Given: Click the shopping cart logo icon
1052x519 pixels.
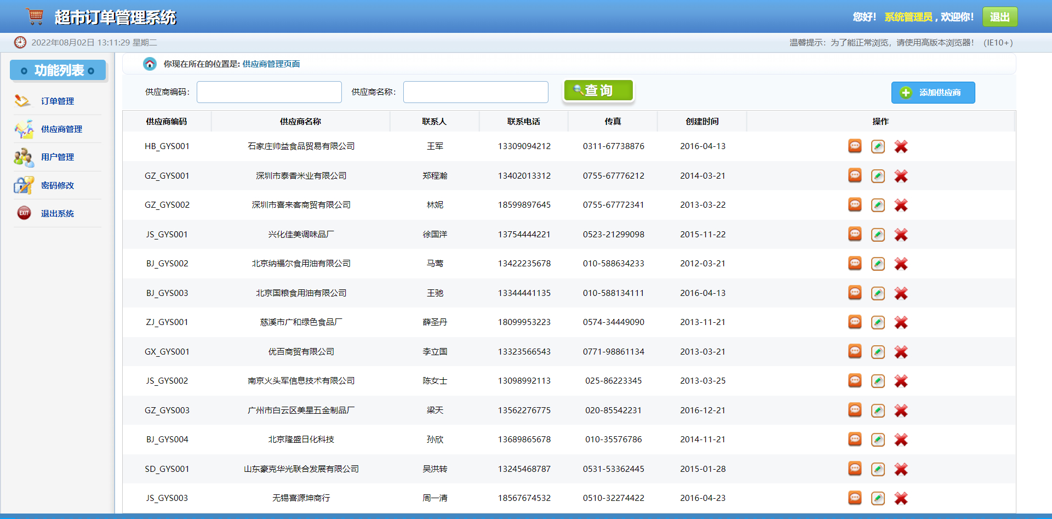Looking at the screenshot, I should (35, 16).
